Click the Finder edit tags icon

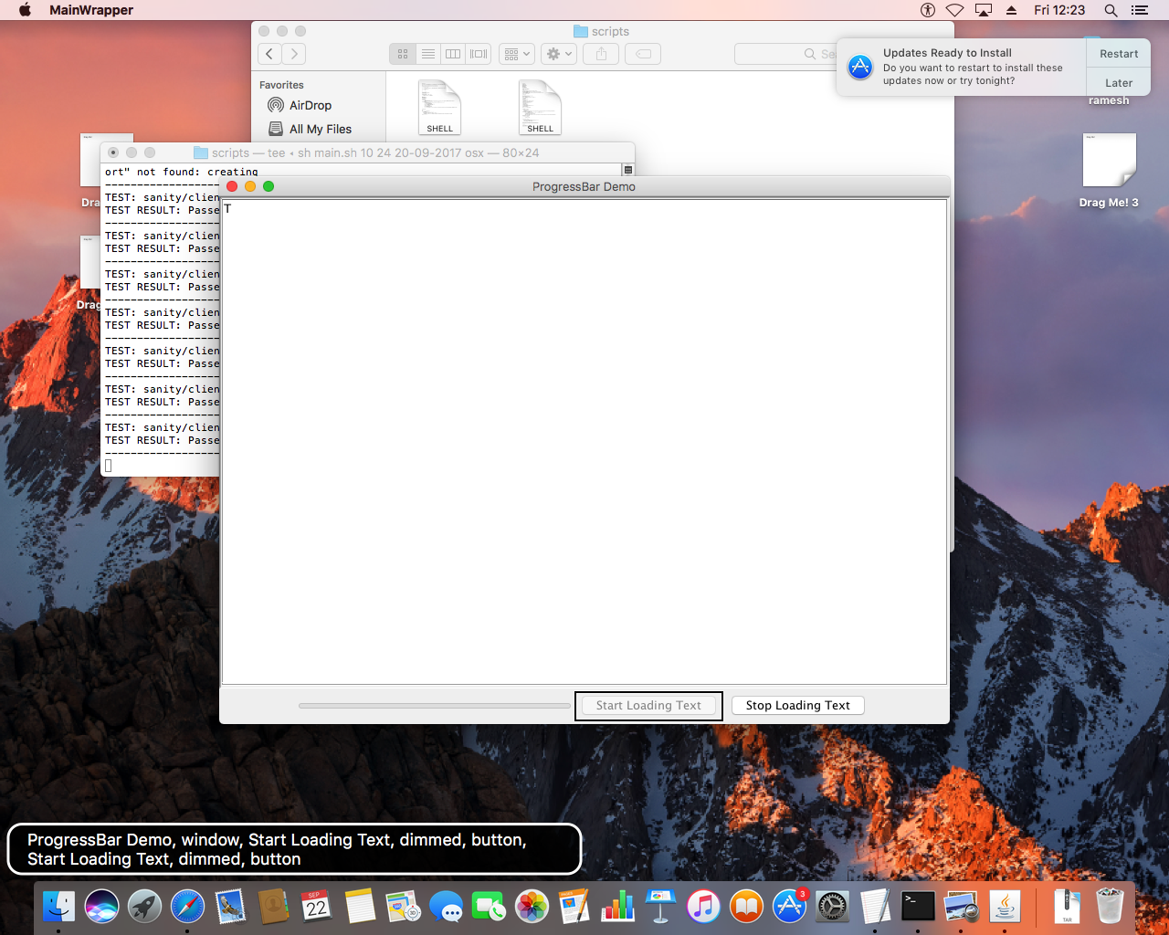tap(643, 55)
